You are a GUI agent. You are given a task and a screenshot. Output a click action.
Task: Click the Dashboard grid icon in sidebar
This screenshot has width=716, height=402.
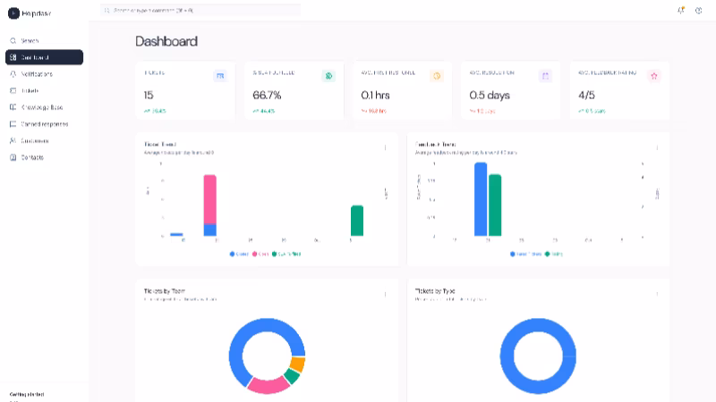point(13,57)
